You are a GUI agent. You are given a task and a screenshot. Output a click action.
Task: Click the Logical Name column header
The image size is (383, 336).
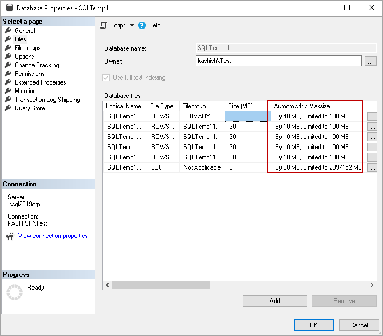125,106
